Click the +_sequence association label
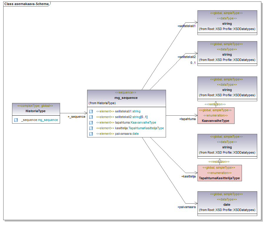 tap(77, 117)
